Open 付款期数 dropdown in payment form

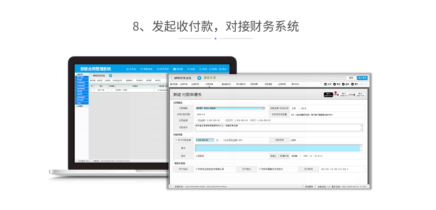pos(230,108)
